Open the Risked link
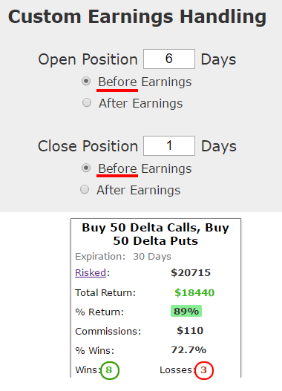This screenshot has height=391, width=282. point(91,272)
